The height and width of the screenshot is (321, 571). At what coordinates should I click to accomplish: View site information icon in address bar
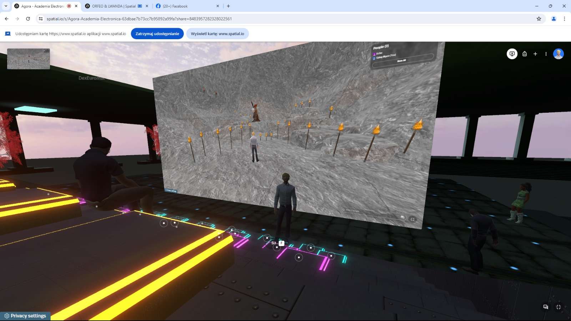[x=41, y=19]
